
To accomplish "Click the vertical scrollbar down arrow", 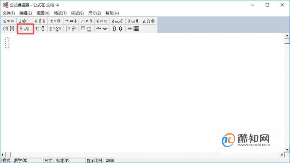I will (x=287, y=149).
